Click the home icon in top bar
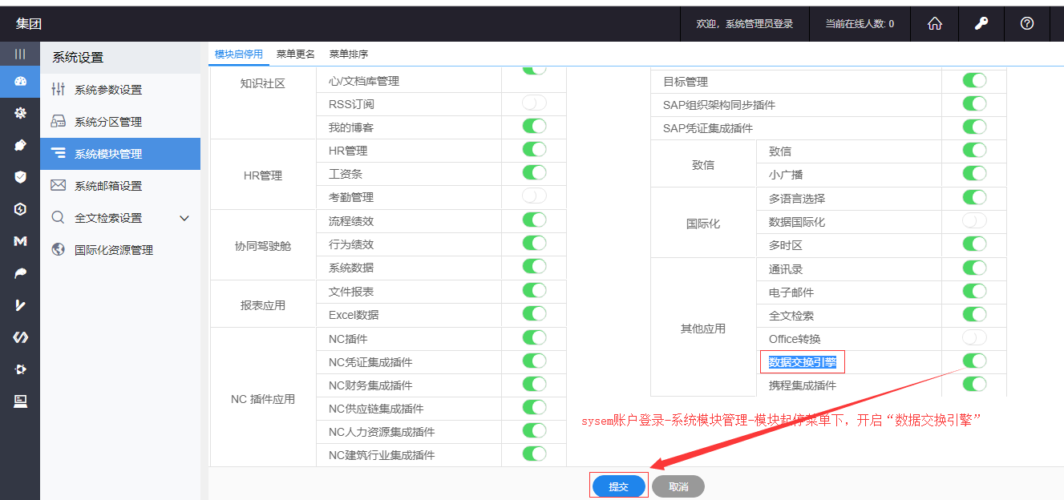 point(934,24)
